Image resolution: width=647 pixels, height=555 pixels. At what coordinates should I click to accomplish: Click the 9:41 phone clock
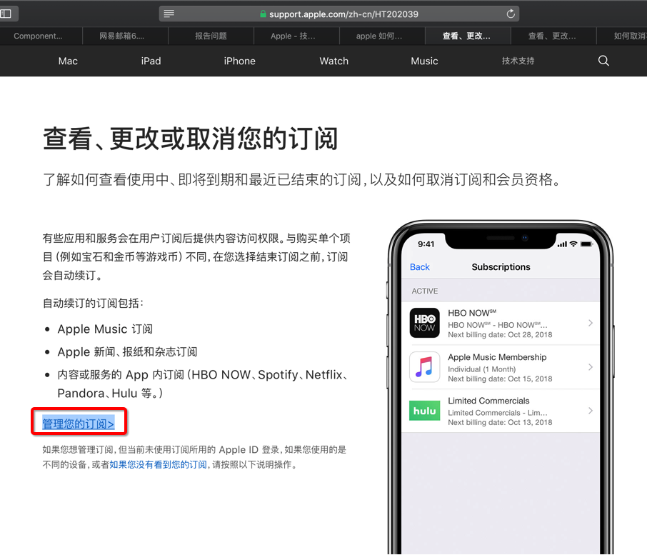click(426, 244)
